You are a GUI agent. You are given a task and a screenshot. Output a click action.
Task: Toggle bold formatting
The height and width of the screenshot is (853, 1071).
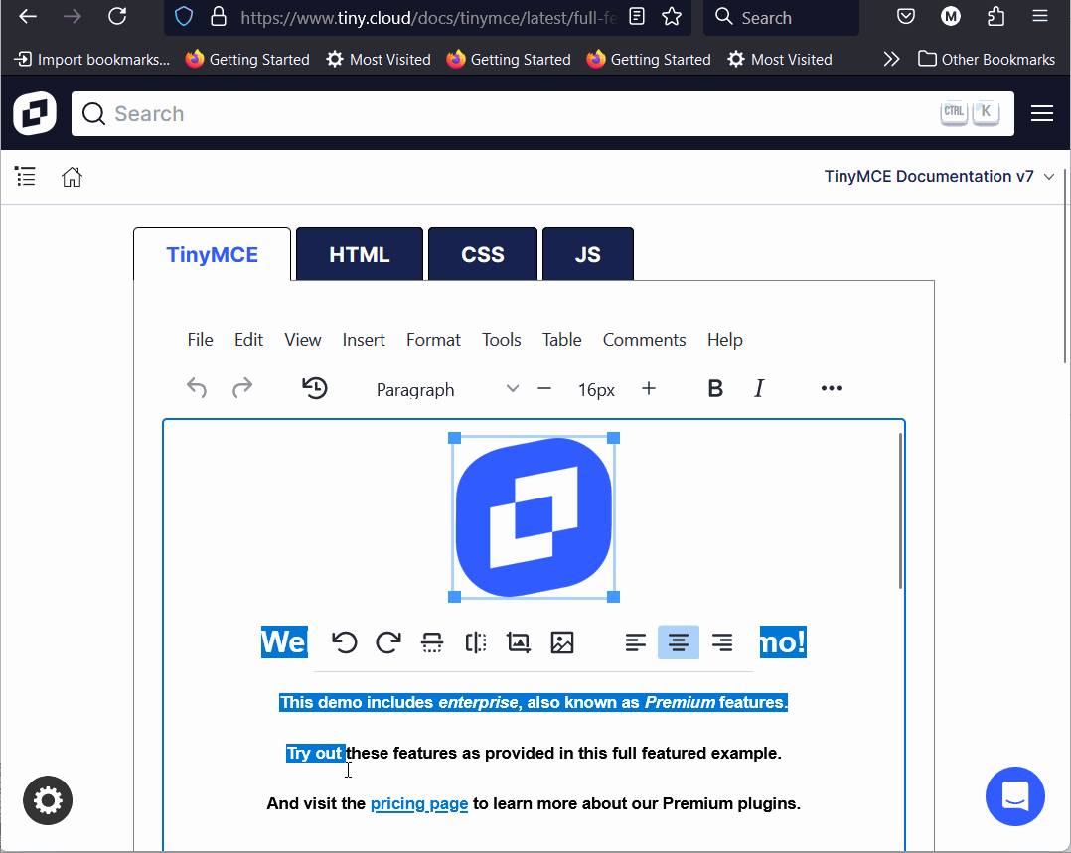point(714,389)
